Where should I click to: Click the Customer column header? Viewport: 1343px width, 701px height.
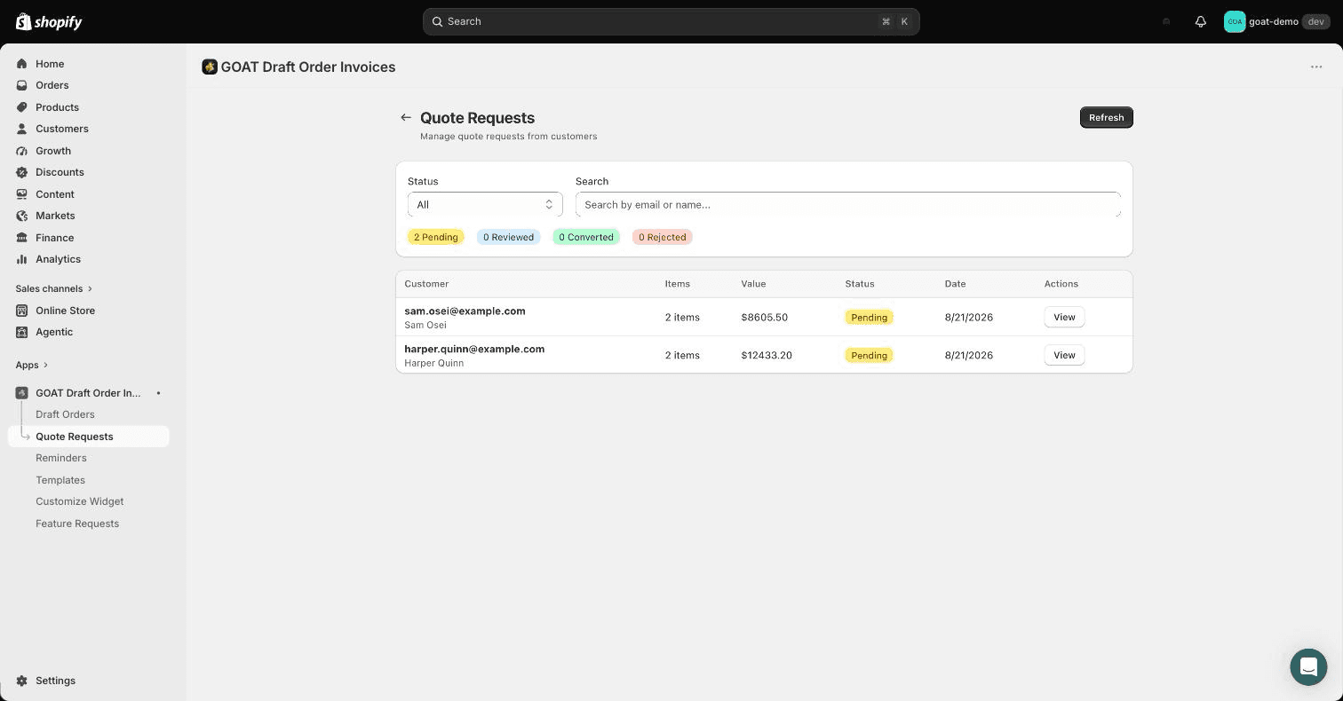426,284
